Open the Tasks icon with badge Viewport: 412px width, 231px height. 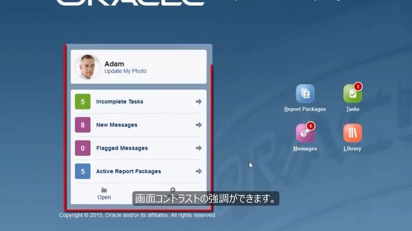[x=352, y=94]
